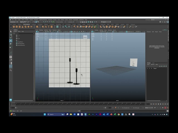Click the SVG tool shelf icon

tap(52, 27)
